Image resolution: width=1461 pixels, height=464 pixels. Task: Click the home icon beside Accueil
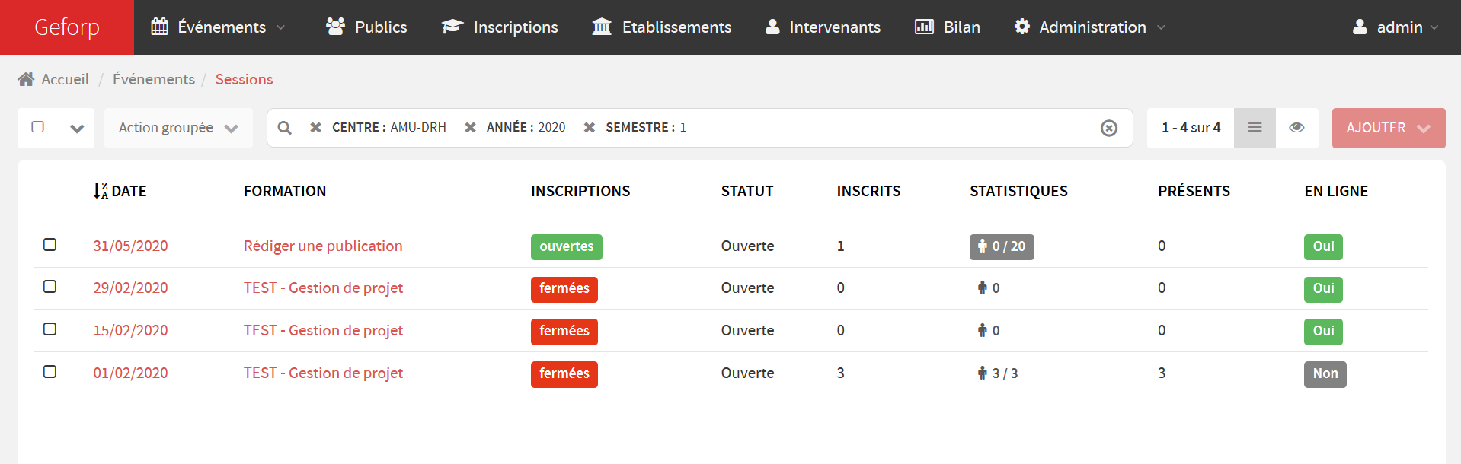click(x=26, y=79)
